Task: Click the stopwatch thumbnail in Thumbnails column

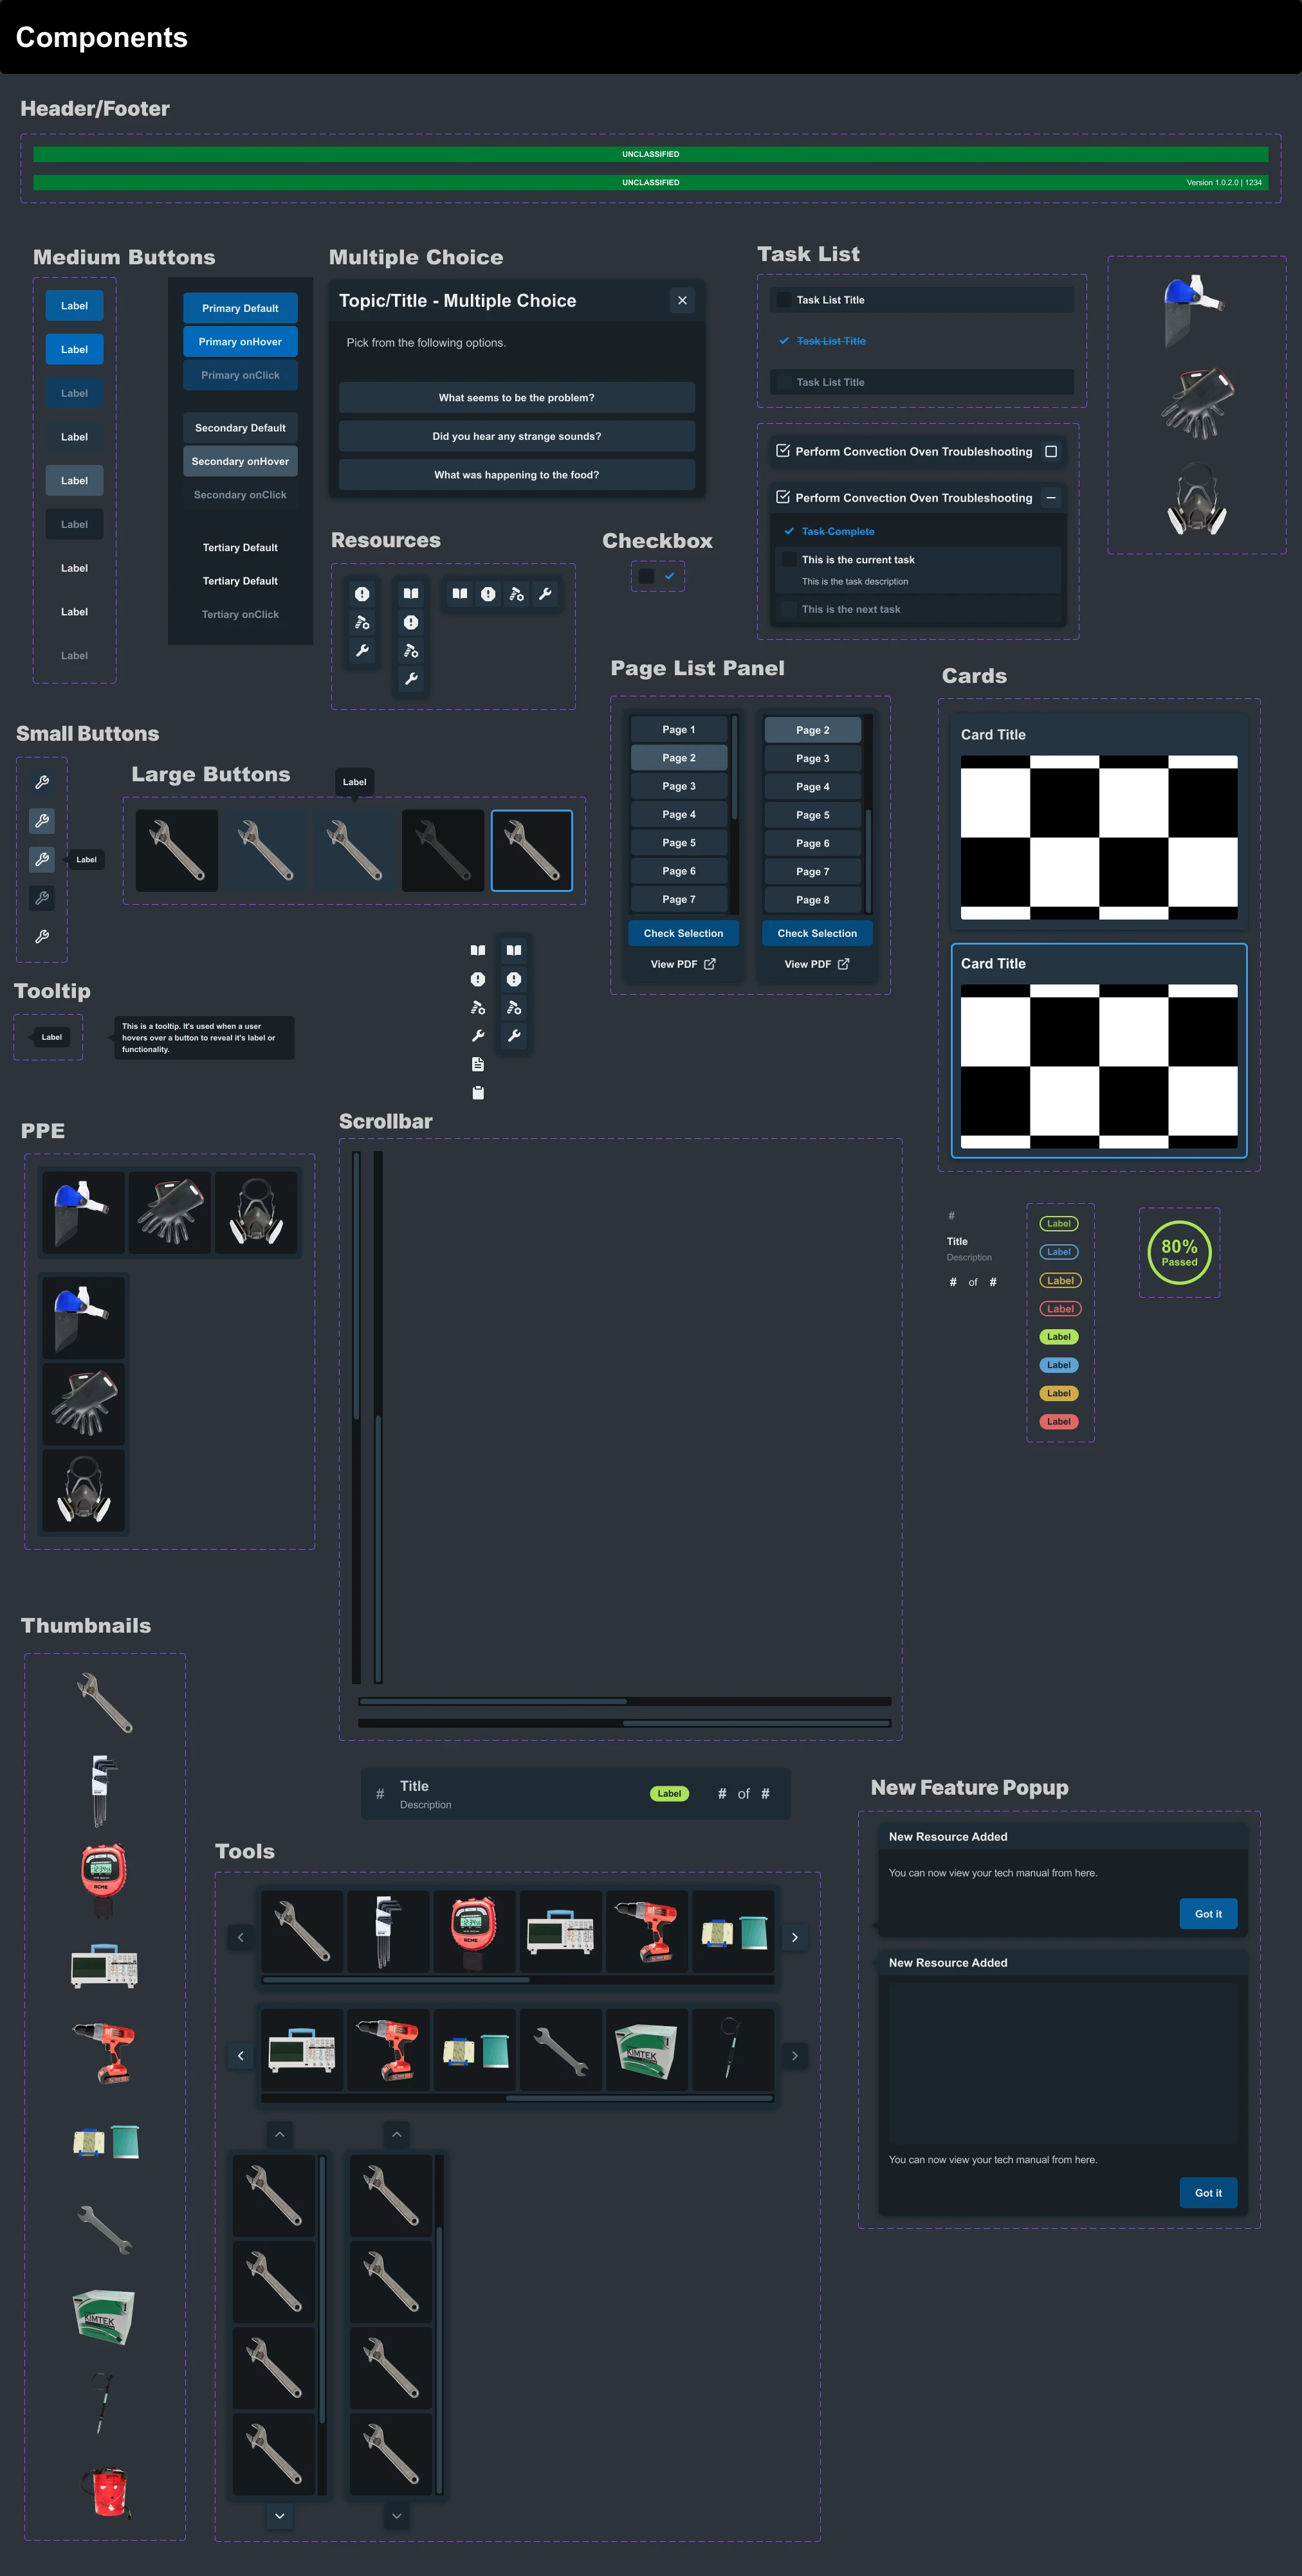Action: point(104,1875)
